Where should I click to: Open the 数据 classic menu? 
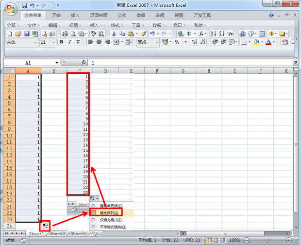coord(158,25)
